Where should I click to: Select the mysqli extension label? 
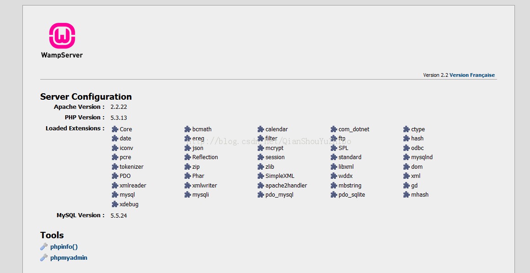(x=200, y=195)
